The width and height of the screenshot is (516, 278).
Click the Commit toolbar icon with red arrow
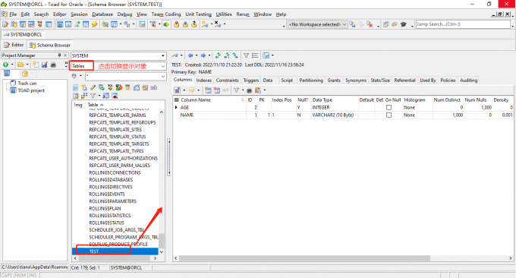coord(176,24)
